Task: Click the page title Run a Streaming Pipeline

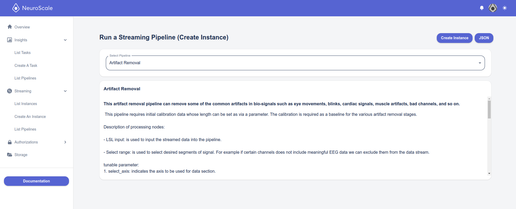Action: pos(164,37)
